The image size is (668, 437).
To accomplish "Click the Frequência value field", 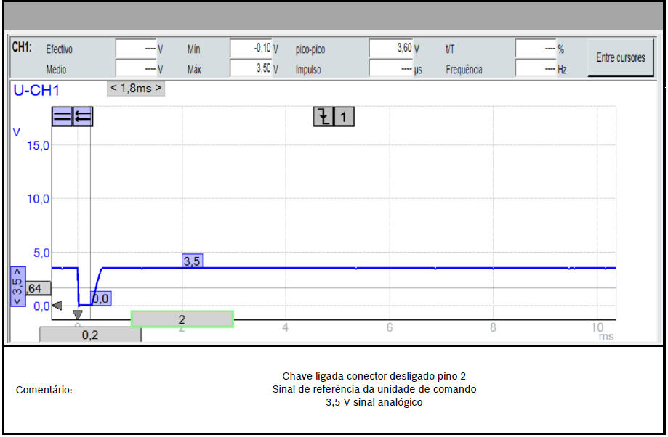I will point(536,70).
